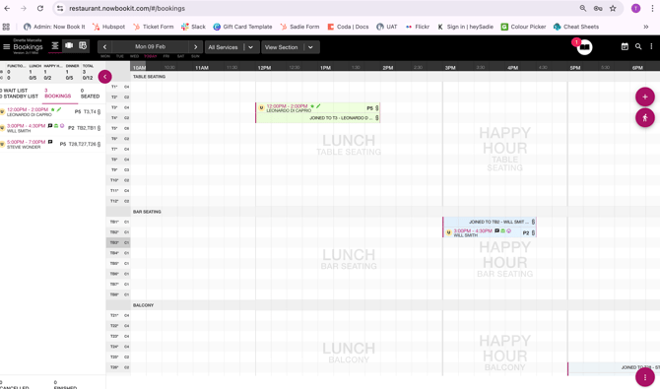Click the All Services label
This screenshot has height=389, width=660.
pos(223,47)
